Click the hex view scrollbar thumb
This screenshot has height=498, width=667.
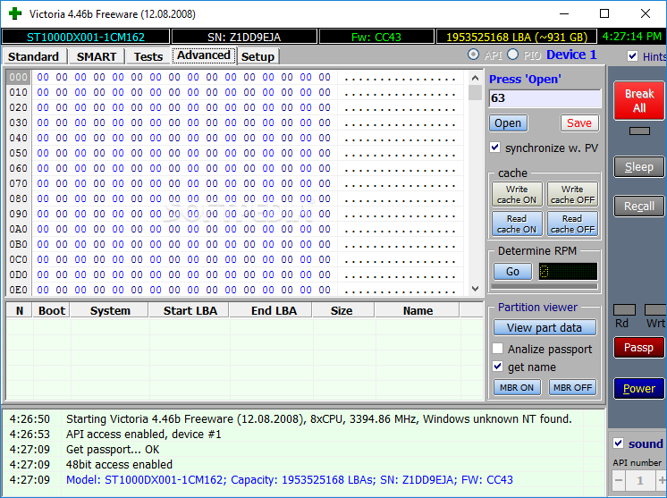[475, 92]
